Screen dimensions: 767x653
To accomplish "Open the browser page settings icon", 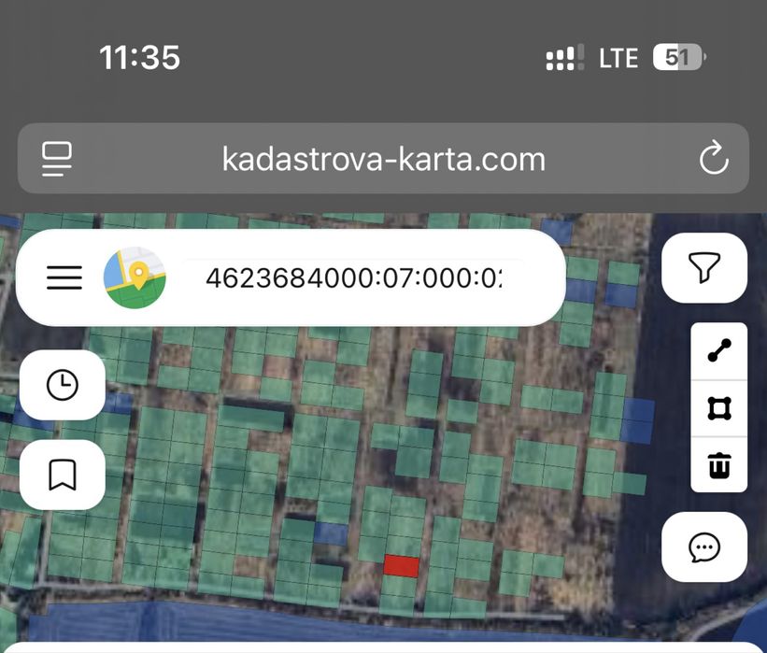I will coord(57,159).
